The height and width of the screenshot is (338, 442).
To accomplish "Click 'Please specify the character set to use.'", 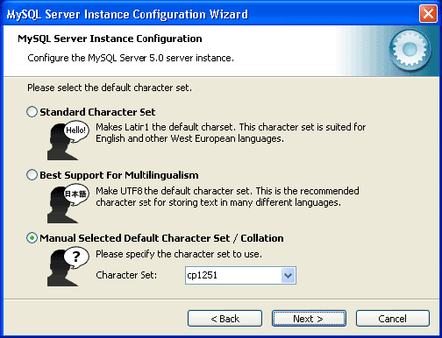I will [179, 254].
